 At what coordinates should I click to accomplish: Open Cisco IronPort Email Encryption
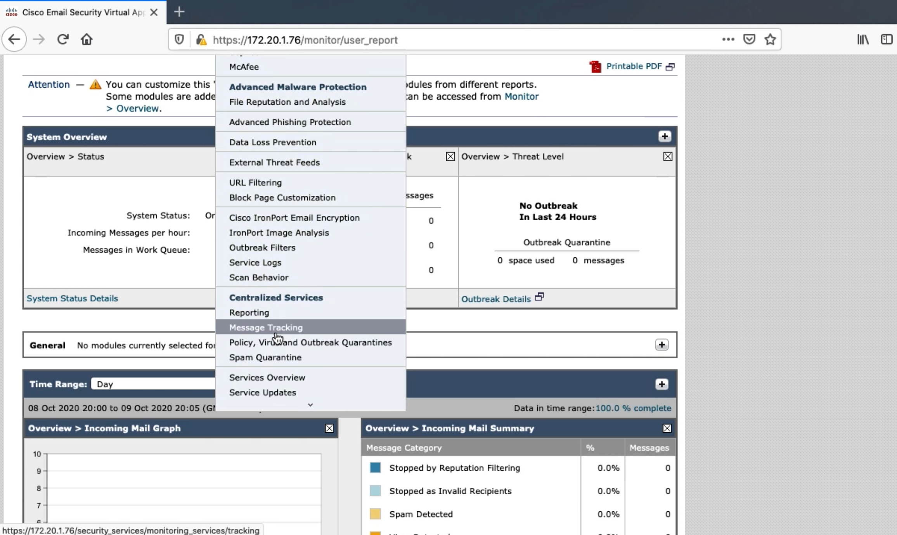coord(311,218)
